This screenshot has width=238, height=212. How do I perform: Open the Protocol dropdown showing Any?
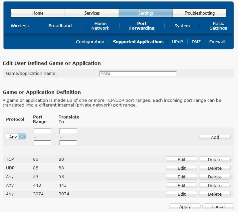[x=16, y=137]
